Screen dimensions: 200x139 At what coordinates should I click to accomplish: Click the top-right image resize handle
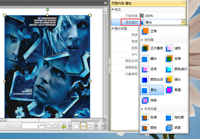[90, 15]
